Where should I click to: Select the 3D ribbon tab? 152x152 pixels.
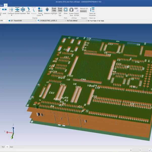pyautogui.click(x=6, y=5)
